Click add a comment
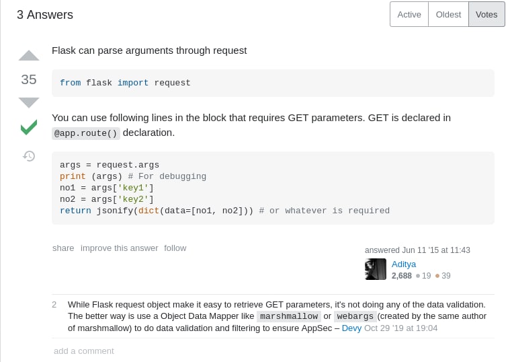510x362 pixels. (x=83, y=351)
